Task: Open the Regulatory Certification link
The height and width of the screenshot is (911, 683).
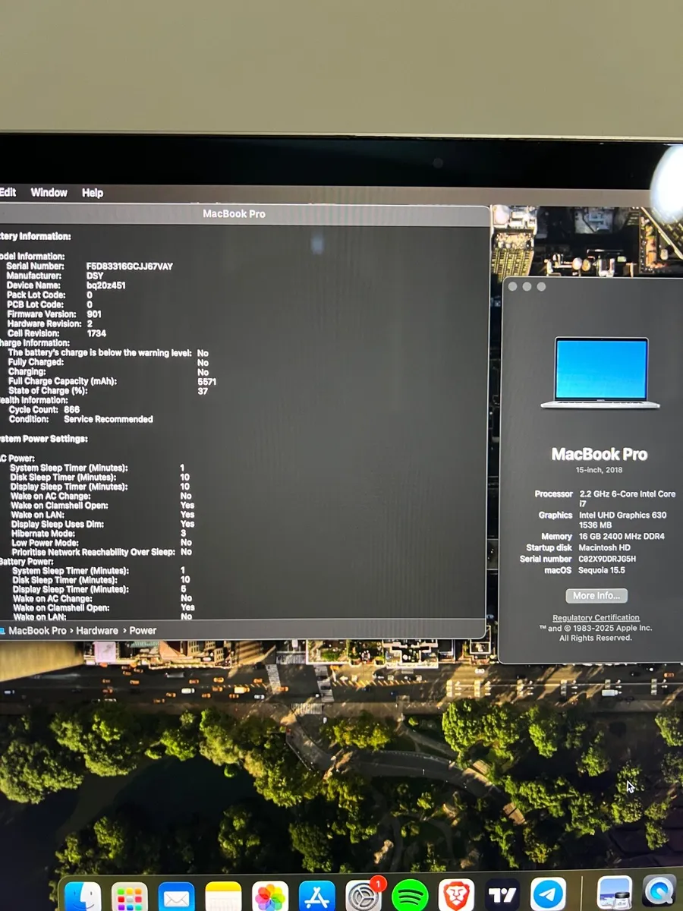Action: tap(596, 618)
